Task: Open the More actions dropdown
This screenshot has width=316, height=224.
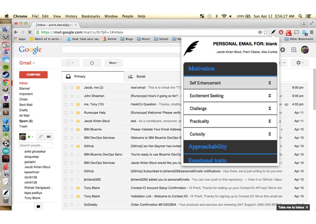Action: tap(114, 63)
